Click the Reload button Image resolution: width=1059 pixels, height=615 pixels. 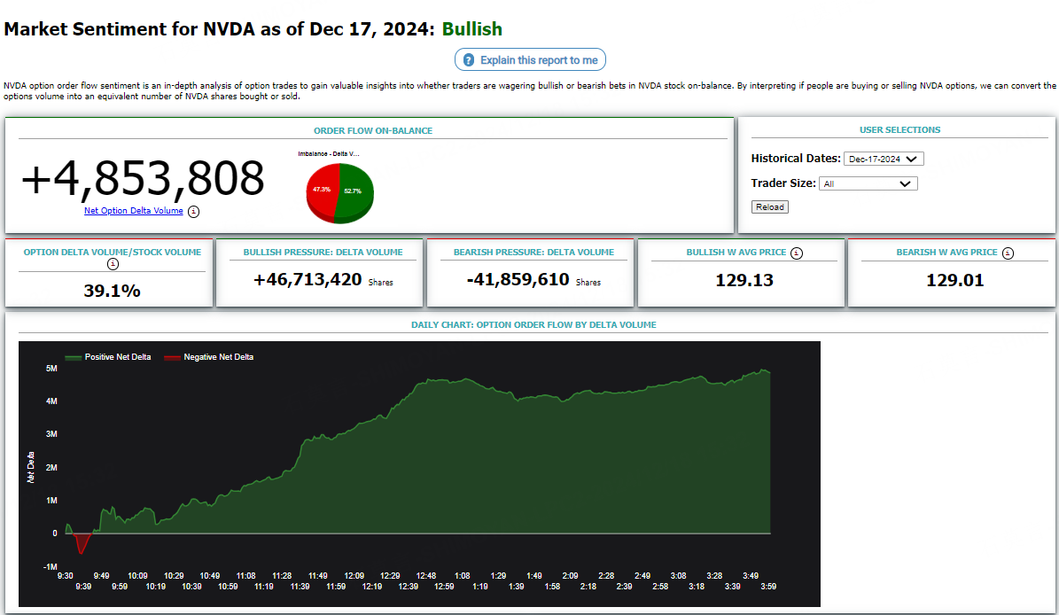770,207
